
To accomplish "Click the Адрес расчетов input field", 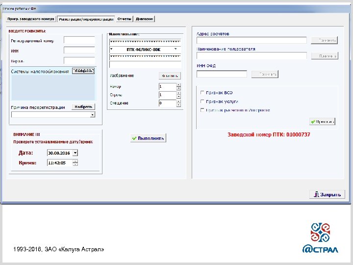I will point(252,40).
